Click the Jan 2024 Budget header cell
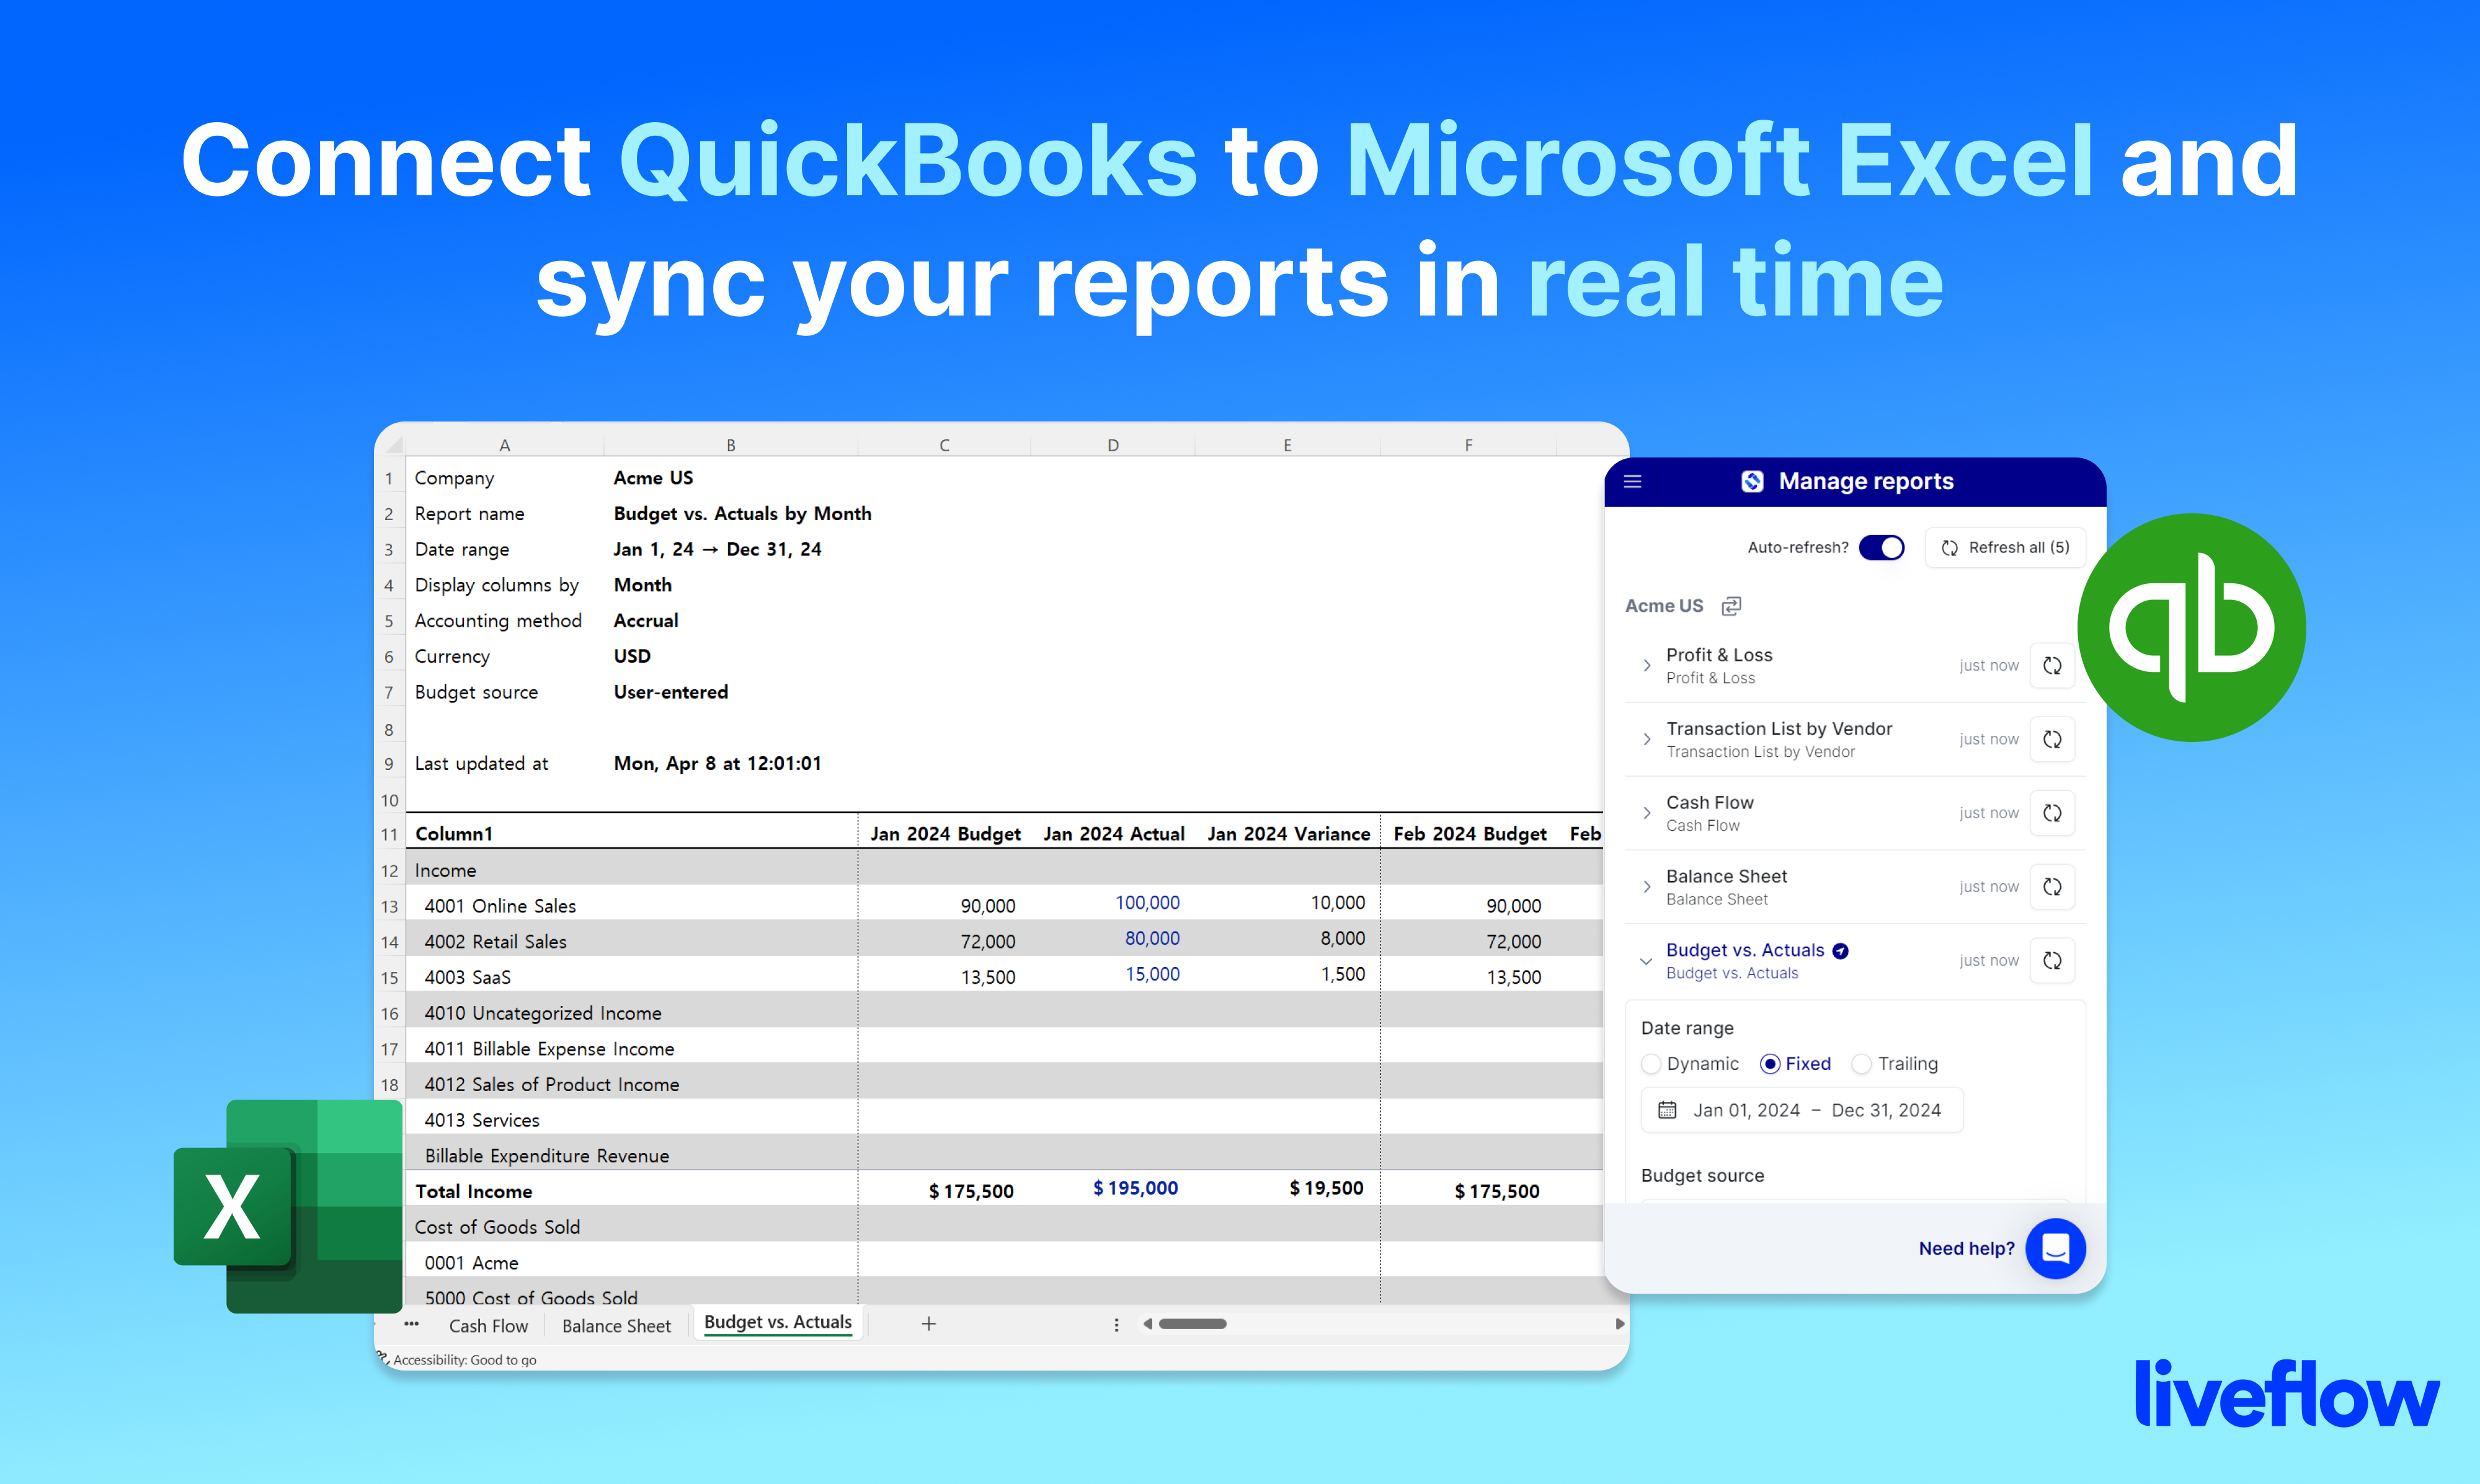Image resolution: width=2480 pixels, height=1484 pixels. click(x=945, y=834)
